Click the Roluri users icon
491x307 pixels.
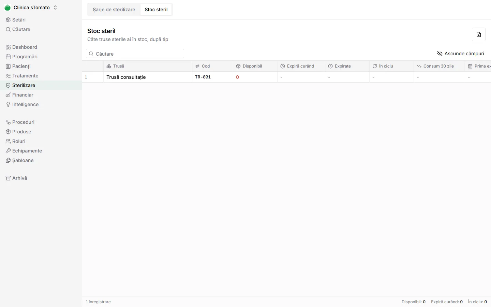pyautogui.click(x=8, y=141)
